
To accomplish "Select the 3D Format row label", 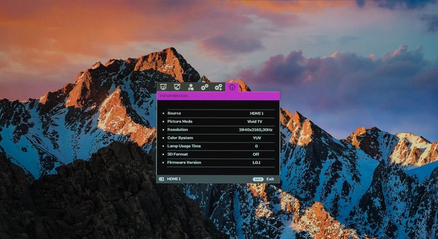I will [x=177, y=154].
